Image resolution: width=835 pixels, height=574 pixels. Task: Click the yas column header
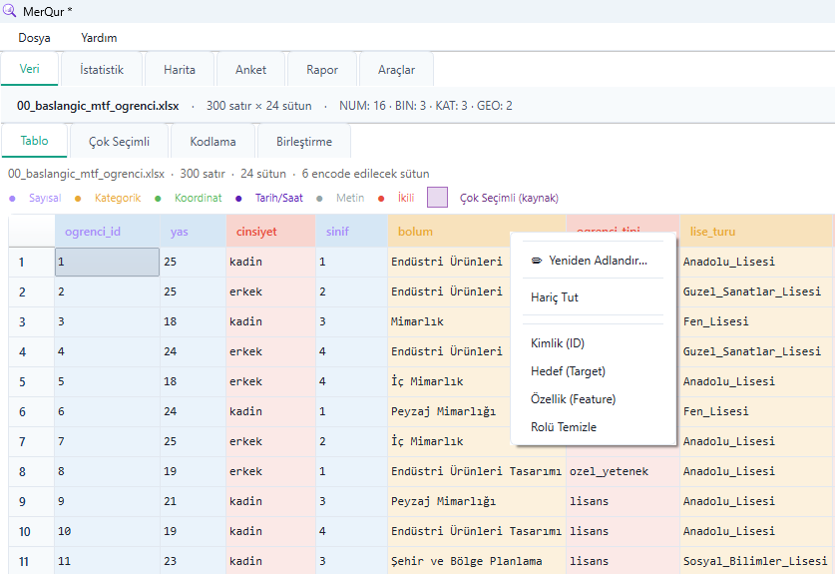(x=194, y=232)
